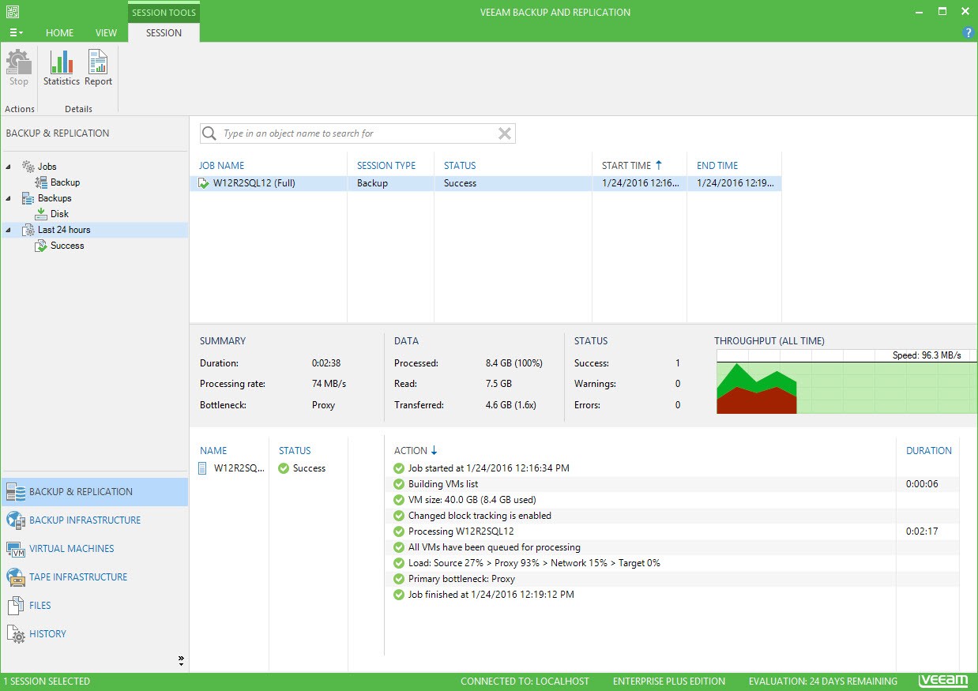Switch to the VIEW ribbon tab
Image resolution: width=978 pixels, height=691 pixels.
point(106,32)
